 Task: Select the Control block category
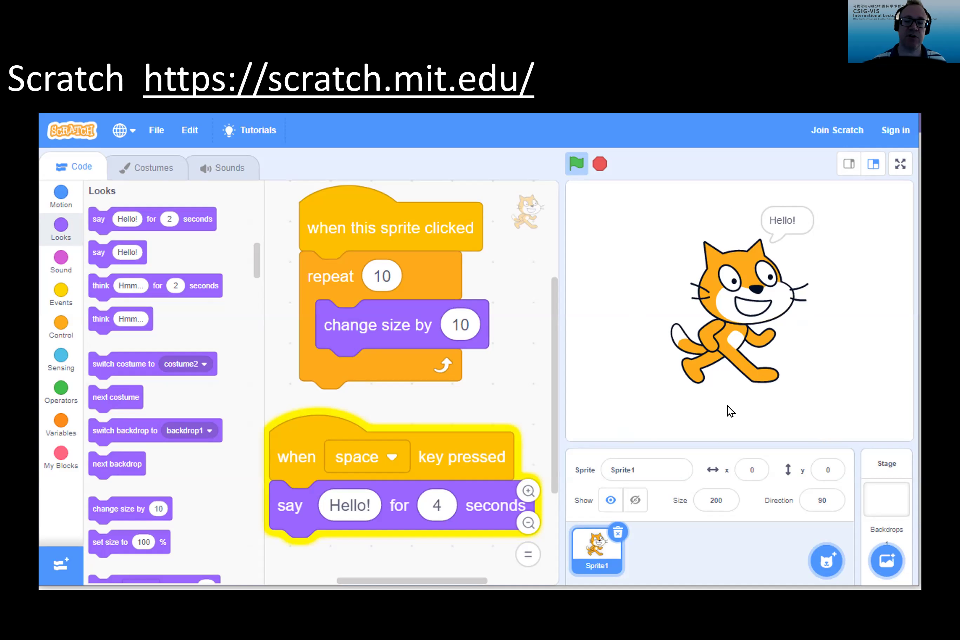tap(61, 327)
